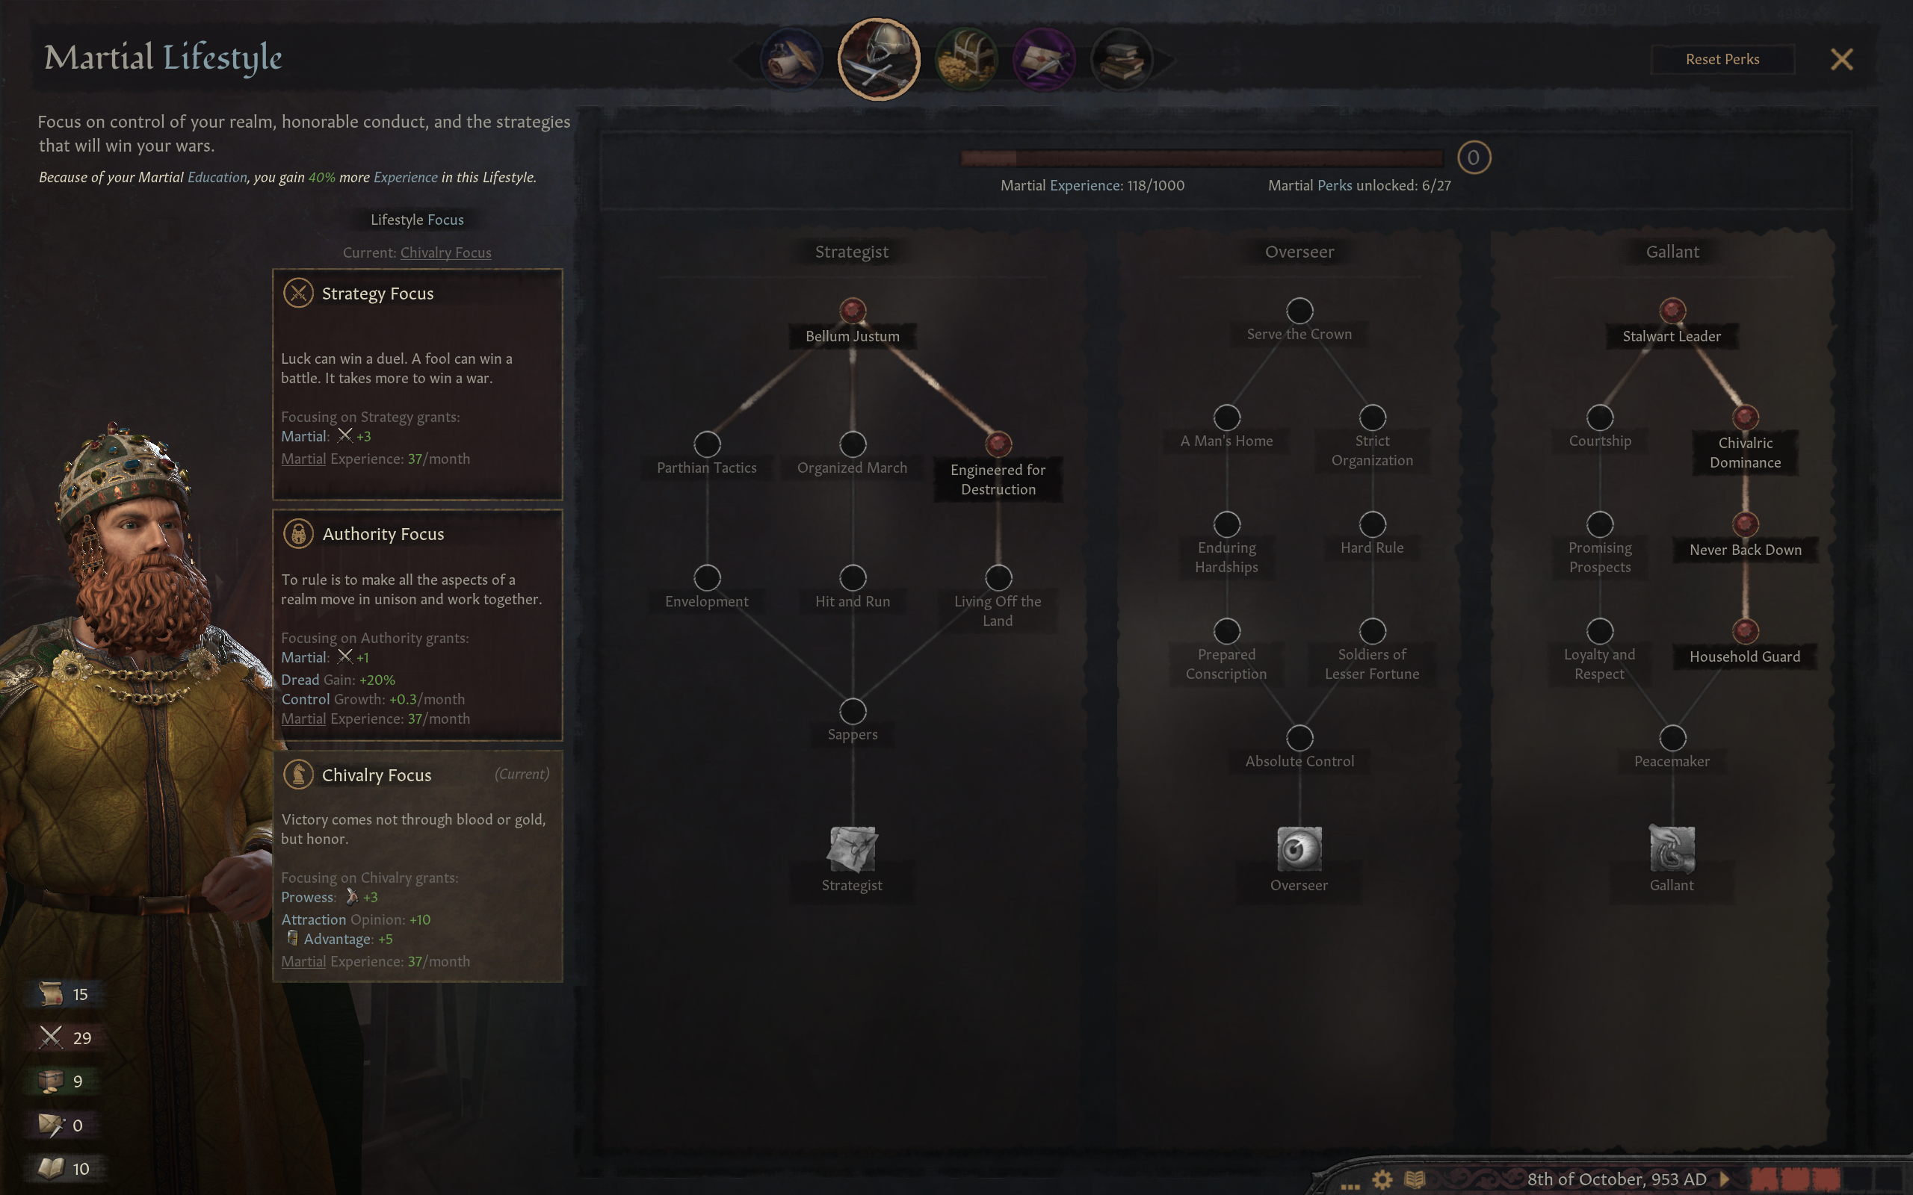Screen dimensions: 1913x1195
Task: Click the Gallant trait icon
Action: [1672, 849]
